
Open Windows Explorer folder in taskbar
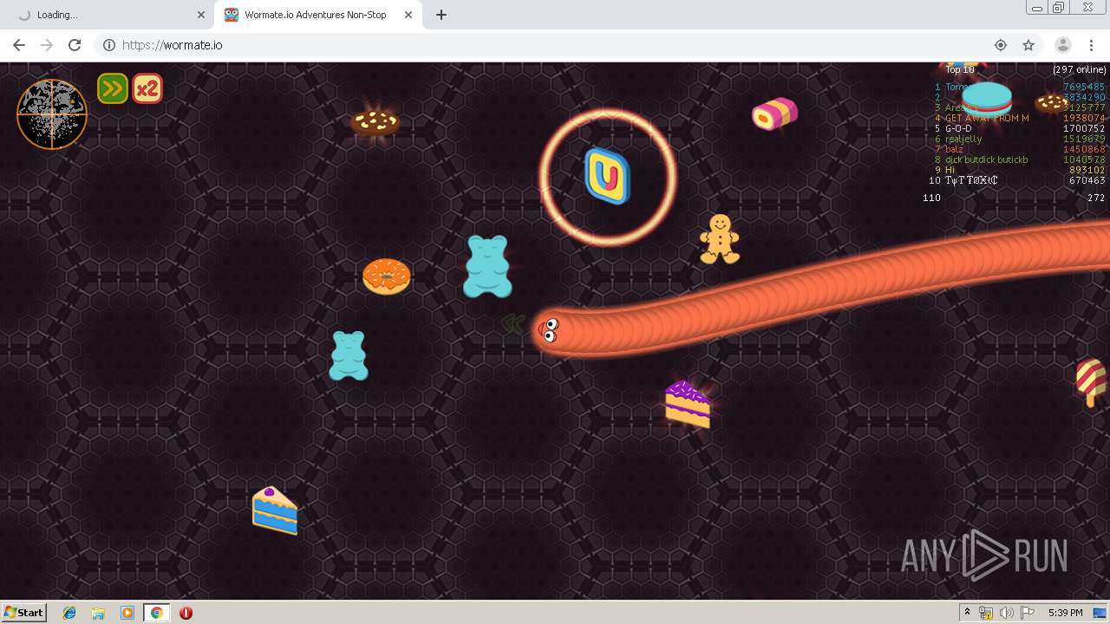click(98, 613)
